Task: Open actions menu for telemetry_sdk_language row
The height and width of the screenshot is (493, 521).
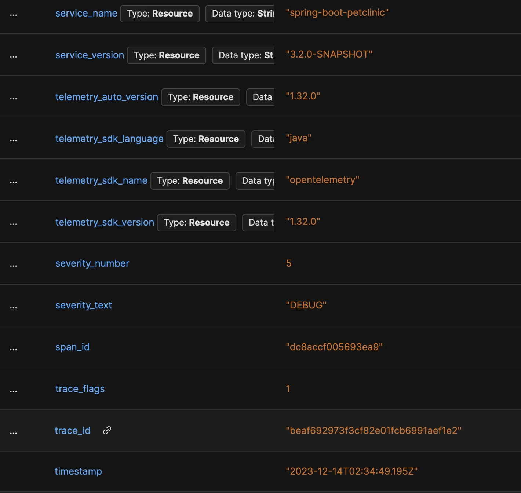Action: (14, 140)
